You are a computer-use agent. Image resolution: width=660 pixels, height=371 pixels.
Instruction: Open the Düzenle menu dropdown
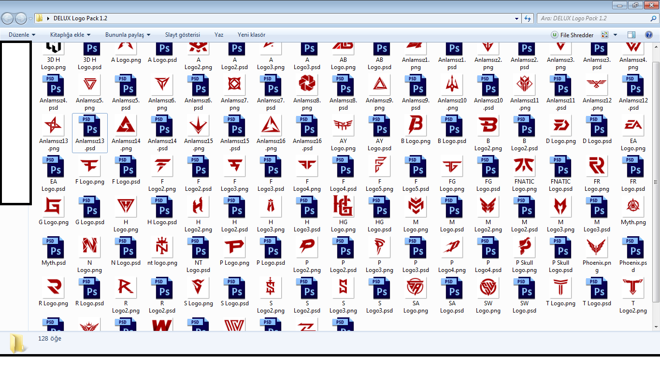[22, 35]
